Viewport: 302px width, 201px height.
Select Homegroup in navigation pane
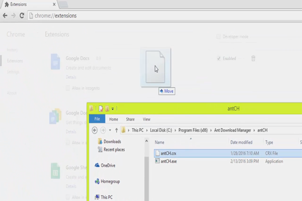(107, 181)
